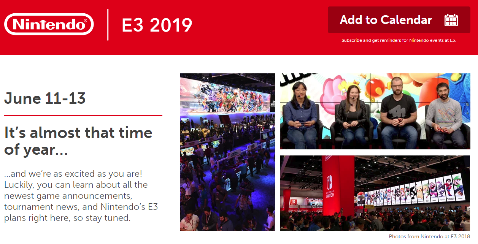Viewport: 478px width, 244px height.
Task: Click the Nintendo logo in the header
Action: [x=49, y=24]
